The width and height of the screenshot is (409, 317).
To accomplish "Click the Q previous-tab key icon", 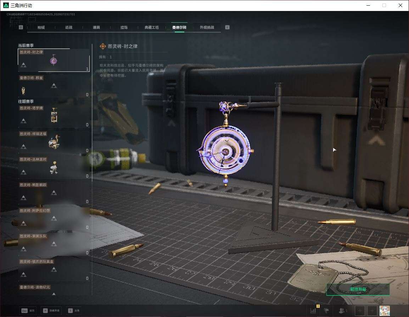I will point(21,27).
